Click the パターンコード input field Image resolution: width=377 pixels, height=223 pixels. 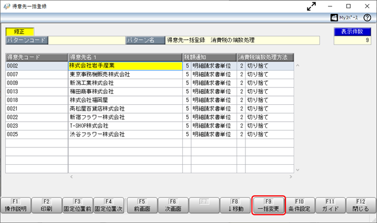pos(87,40)
